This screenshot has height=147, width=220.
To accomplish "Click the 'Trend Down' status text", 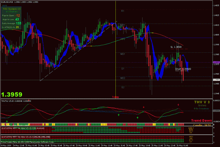I will click(x=201, y=121).
